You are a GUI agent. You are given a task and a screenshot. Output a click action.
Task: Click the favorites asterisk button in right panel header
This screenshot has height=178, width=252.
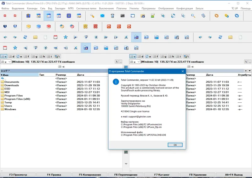[246, 71]
